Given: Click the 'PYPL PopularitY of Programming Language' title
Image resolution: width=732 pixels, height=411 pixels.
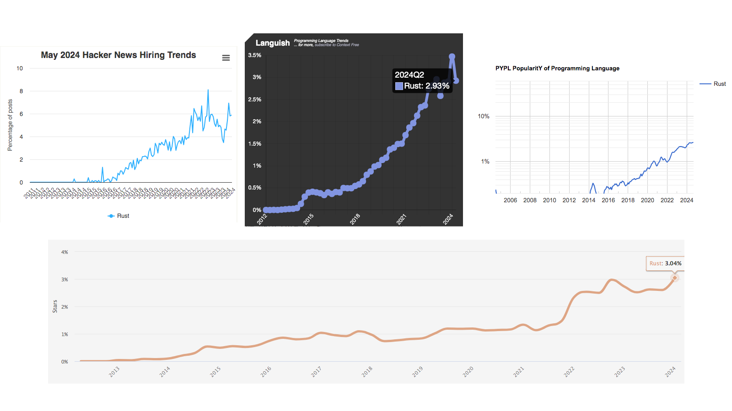Looking at the screenshot, I should [x=556, y=68].
